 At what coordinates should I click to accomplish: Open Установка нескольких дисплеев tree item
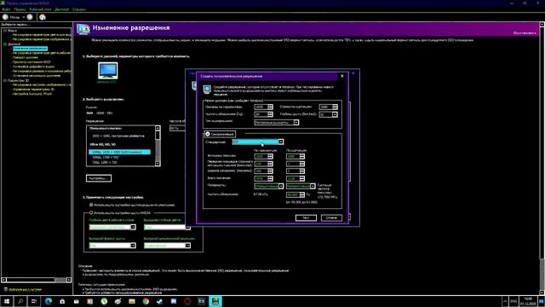click(x=37, y=76)
